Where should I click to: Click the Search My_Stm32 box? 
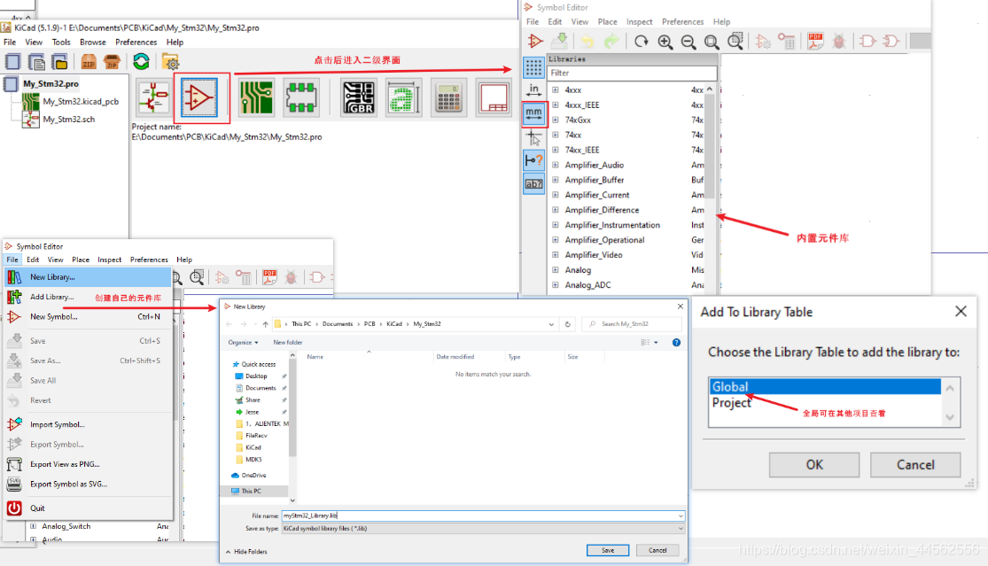[632, 324]
